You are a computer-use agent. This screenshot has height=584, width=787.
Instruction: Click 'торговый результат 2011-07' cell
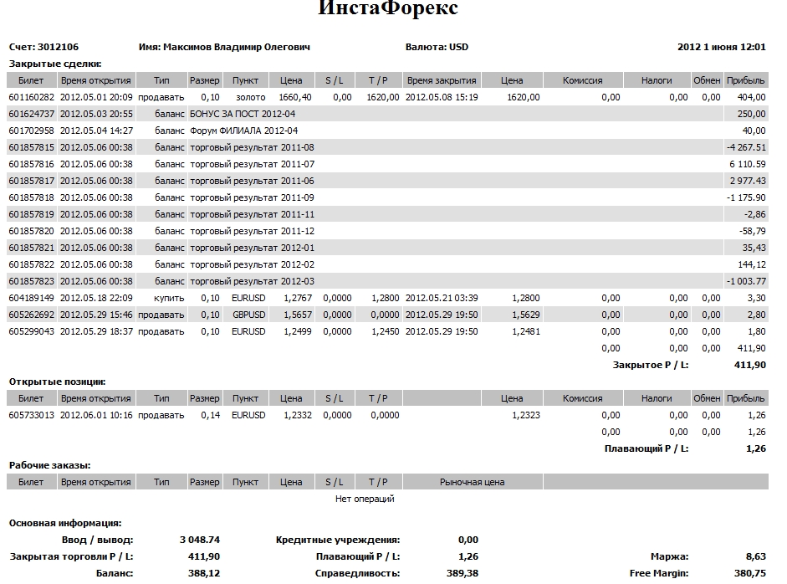pos(252,164)
